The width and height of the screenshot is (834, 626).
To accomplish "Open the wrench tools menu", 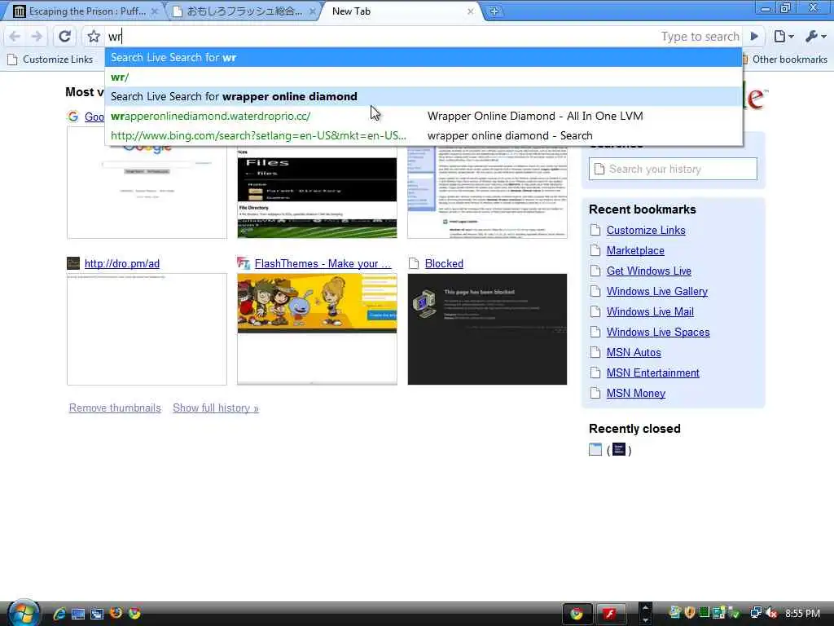I will coord(815,36).
